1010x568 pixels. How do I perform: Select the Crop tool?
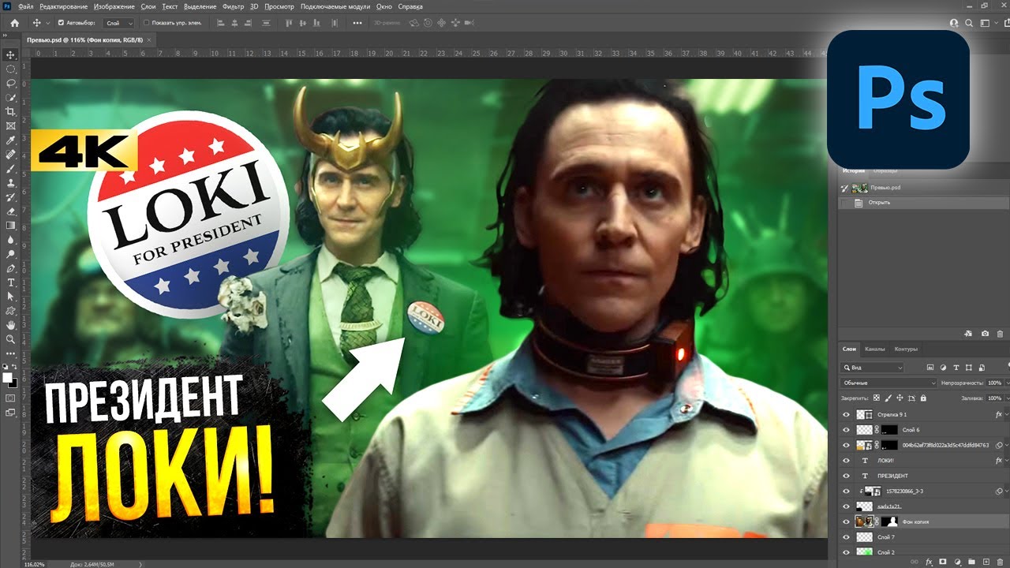click(11, 111)
